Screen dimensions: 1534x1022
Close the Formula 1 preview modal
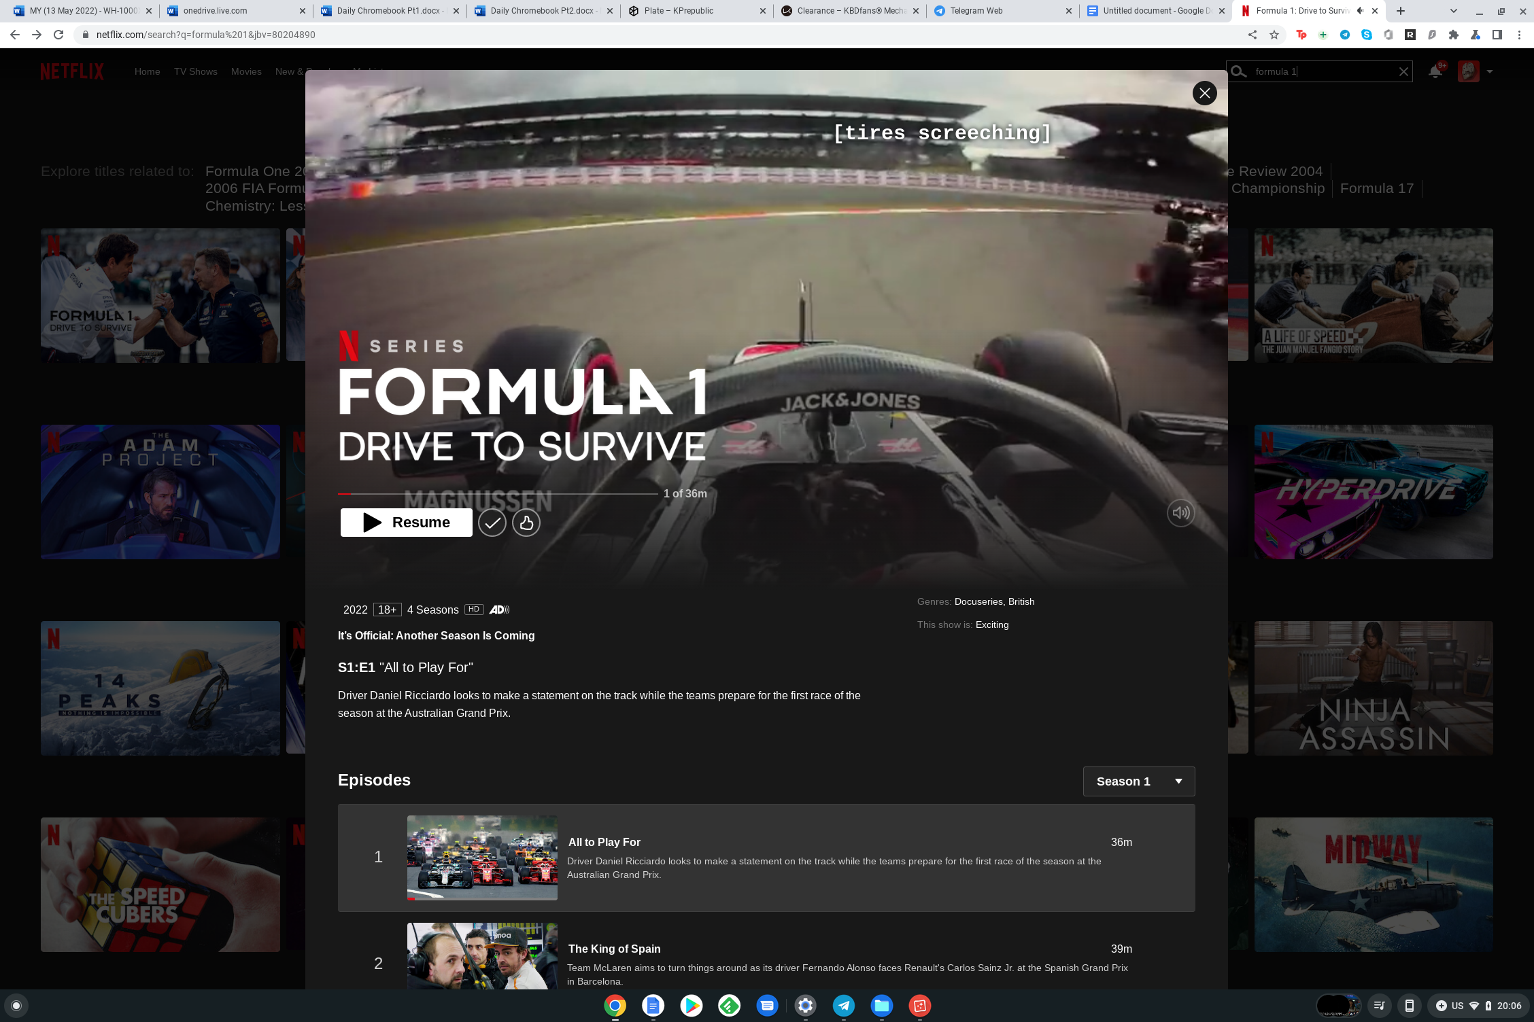coord(1204,93)
